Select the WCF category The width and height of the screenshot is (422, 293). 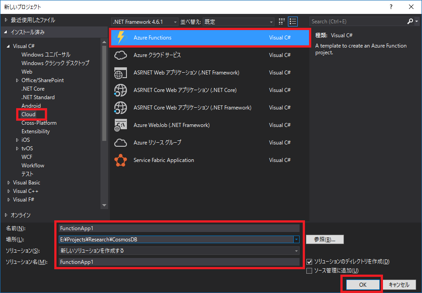click(x=27, y=157)
